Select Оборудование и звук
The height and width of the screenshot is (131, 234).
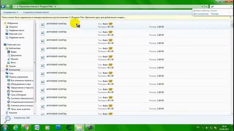[21, 84]
